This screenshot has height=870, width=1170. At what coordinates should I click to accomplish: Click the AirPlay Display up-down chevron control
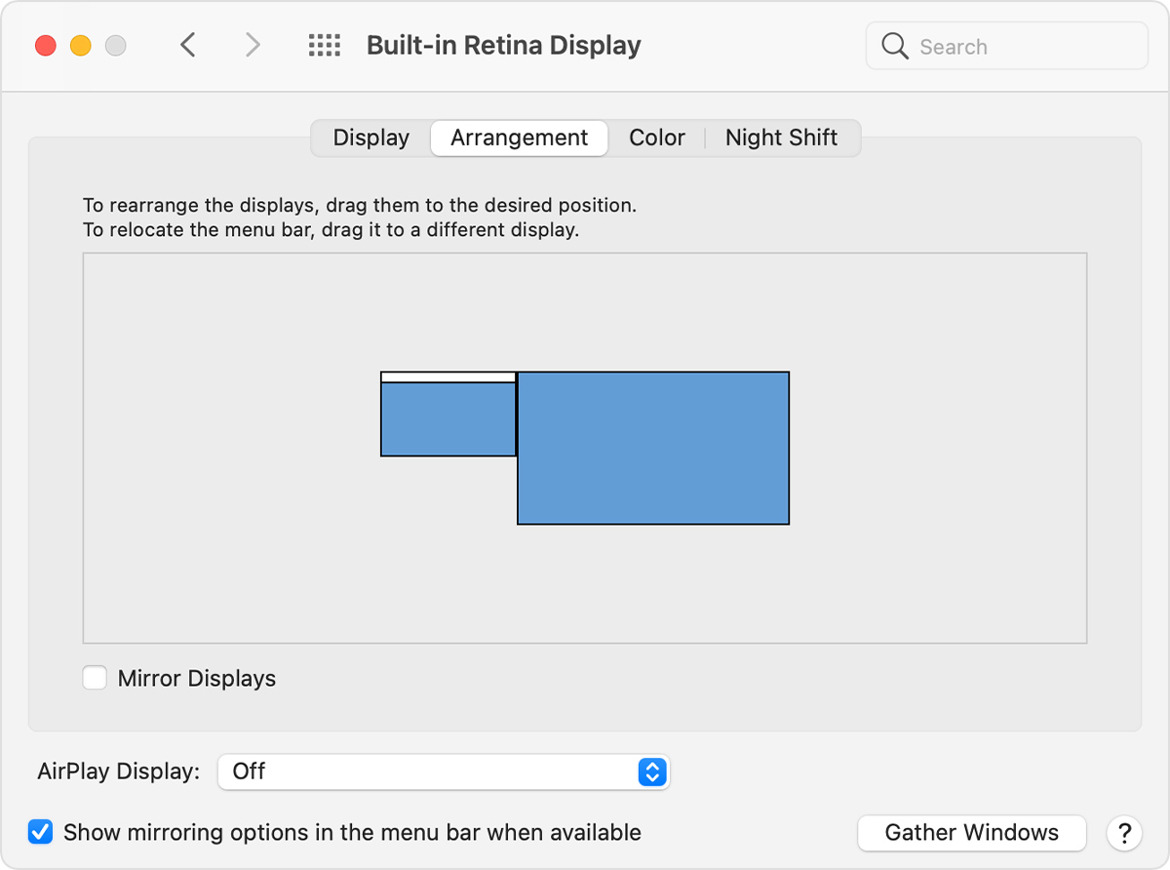651,771
